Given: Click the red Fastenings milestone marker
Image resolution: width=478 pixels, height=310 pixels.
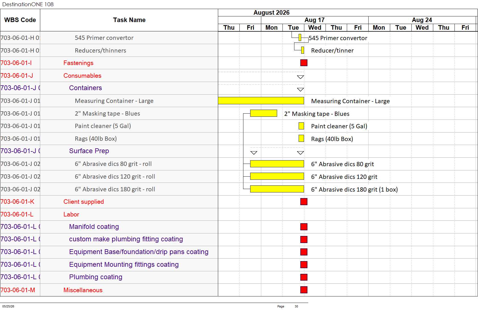Looking at the screenshot, I should [x=304, y=63].
